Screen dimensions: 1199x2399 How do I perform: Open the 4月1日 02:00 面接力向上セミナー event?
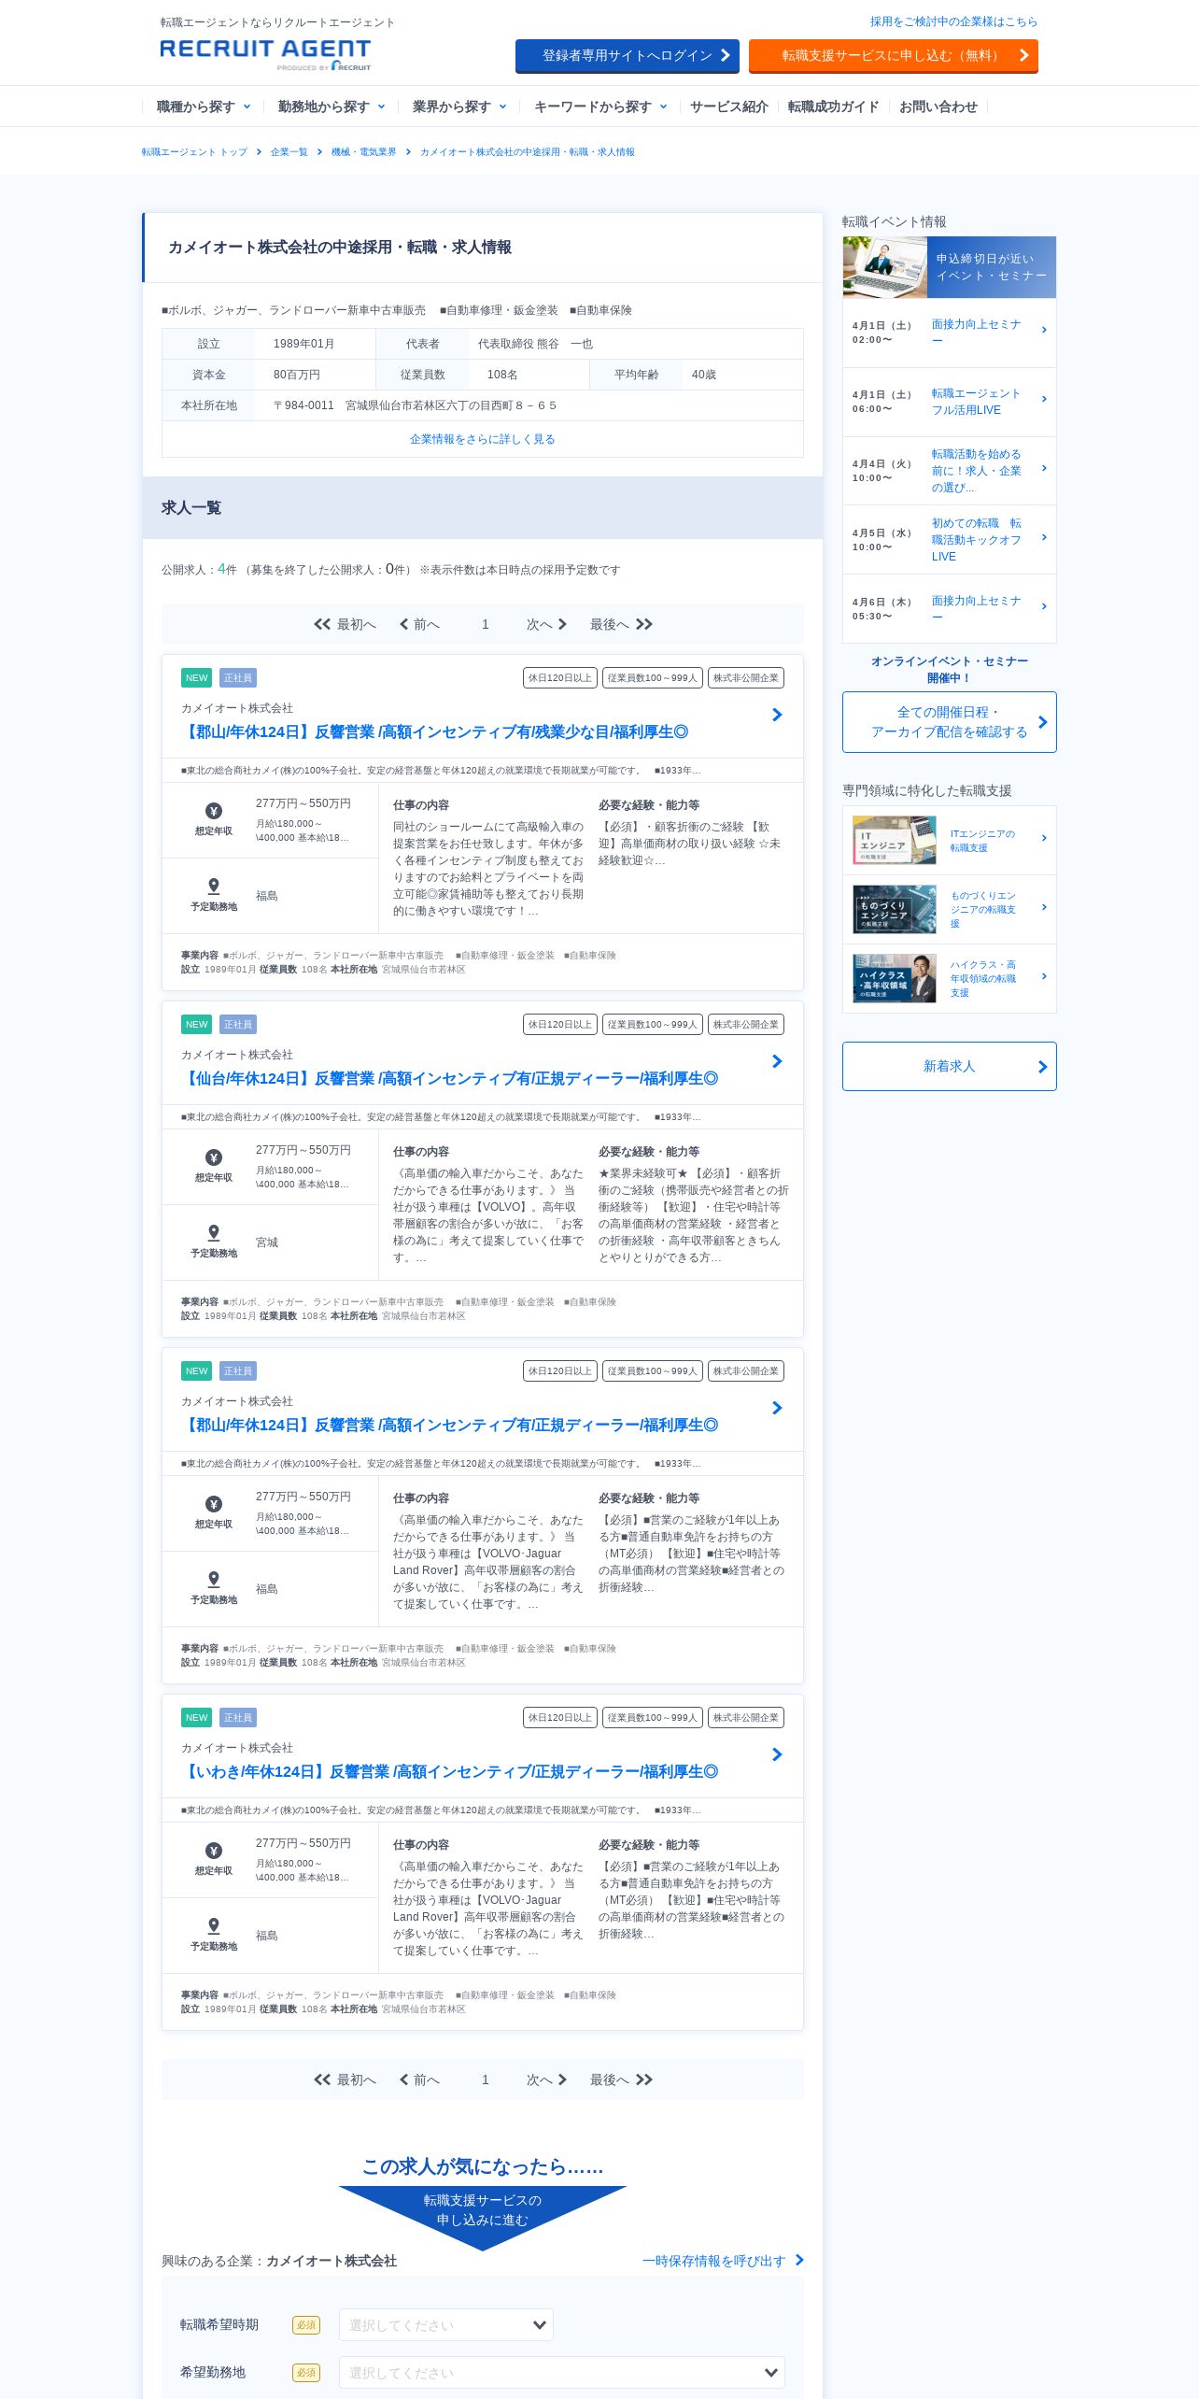[x=950, y=333]
